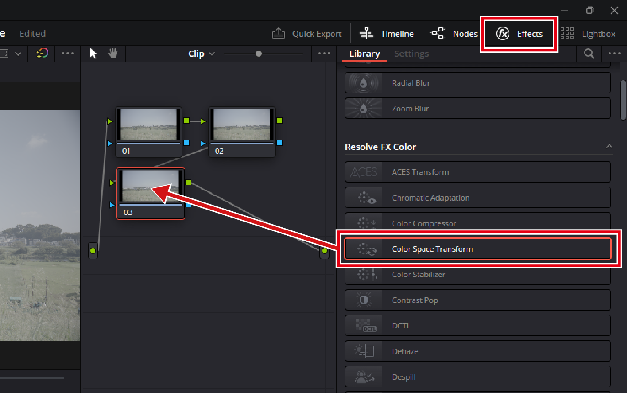Adjust the node graph zoom slider
This screenshot has height=393, width=628.
[x=259, y=54]
